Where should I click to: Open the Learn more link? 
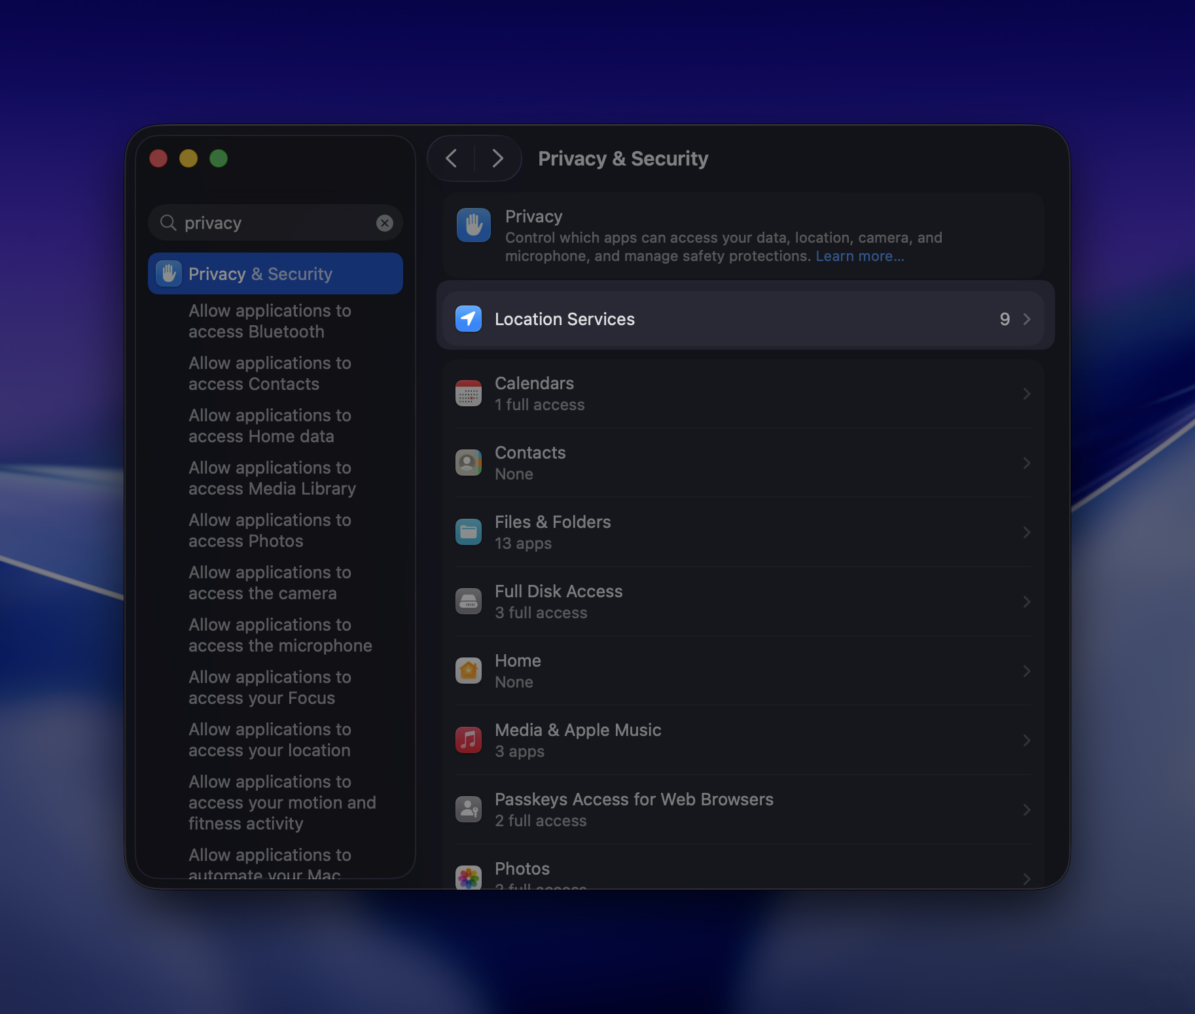coord(859,256)
